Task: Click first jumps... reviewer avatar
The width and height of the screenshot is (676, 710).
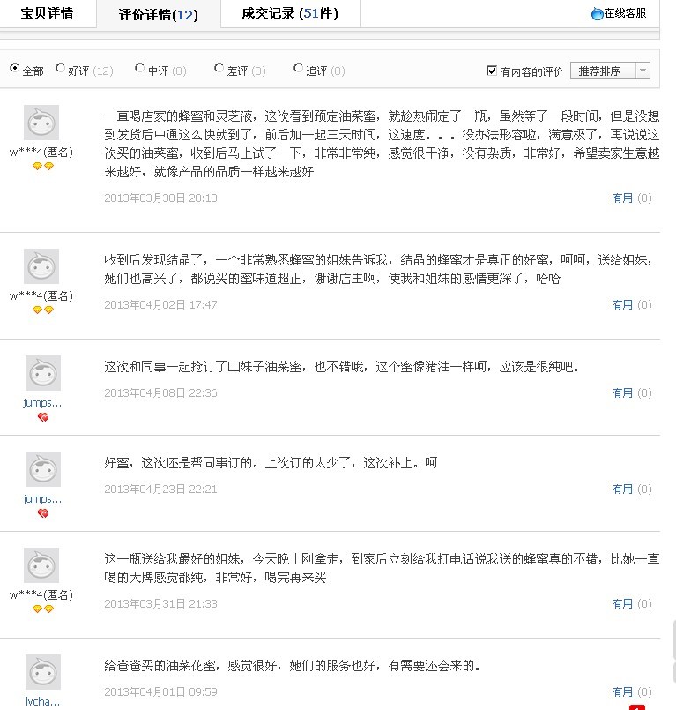Action: click(x=43, y=373)
